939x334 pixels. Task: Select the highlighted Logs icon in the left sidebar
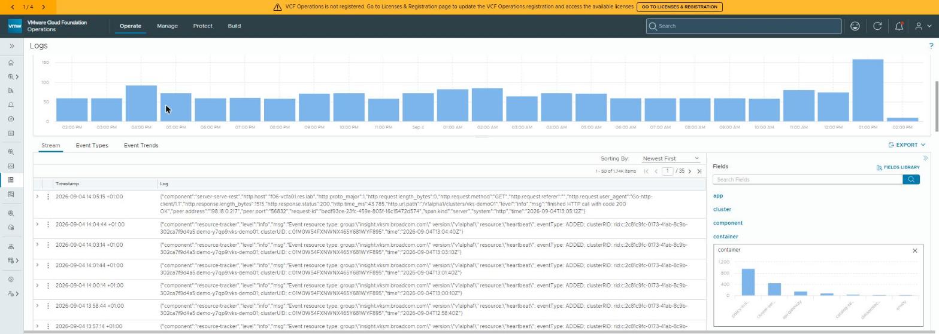tap(11, 180)
